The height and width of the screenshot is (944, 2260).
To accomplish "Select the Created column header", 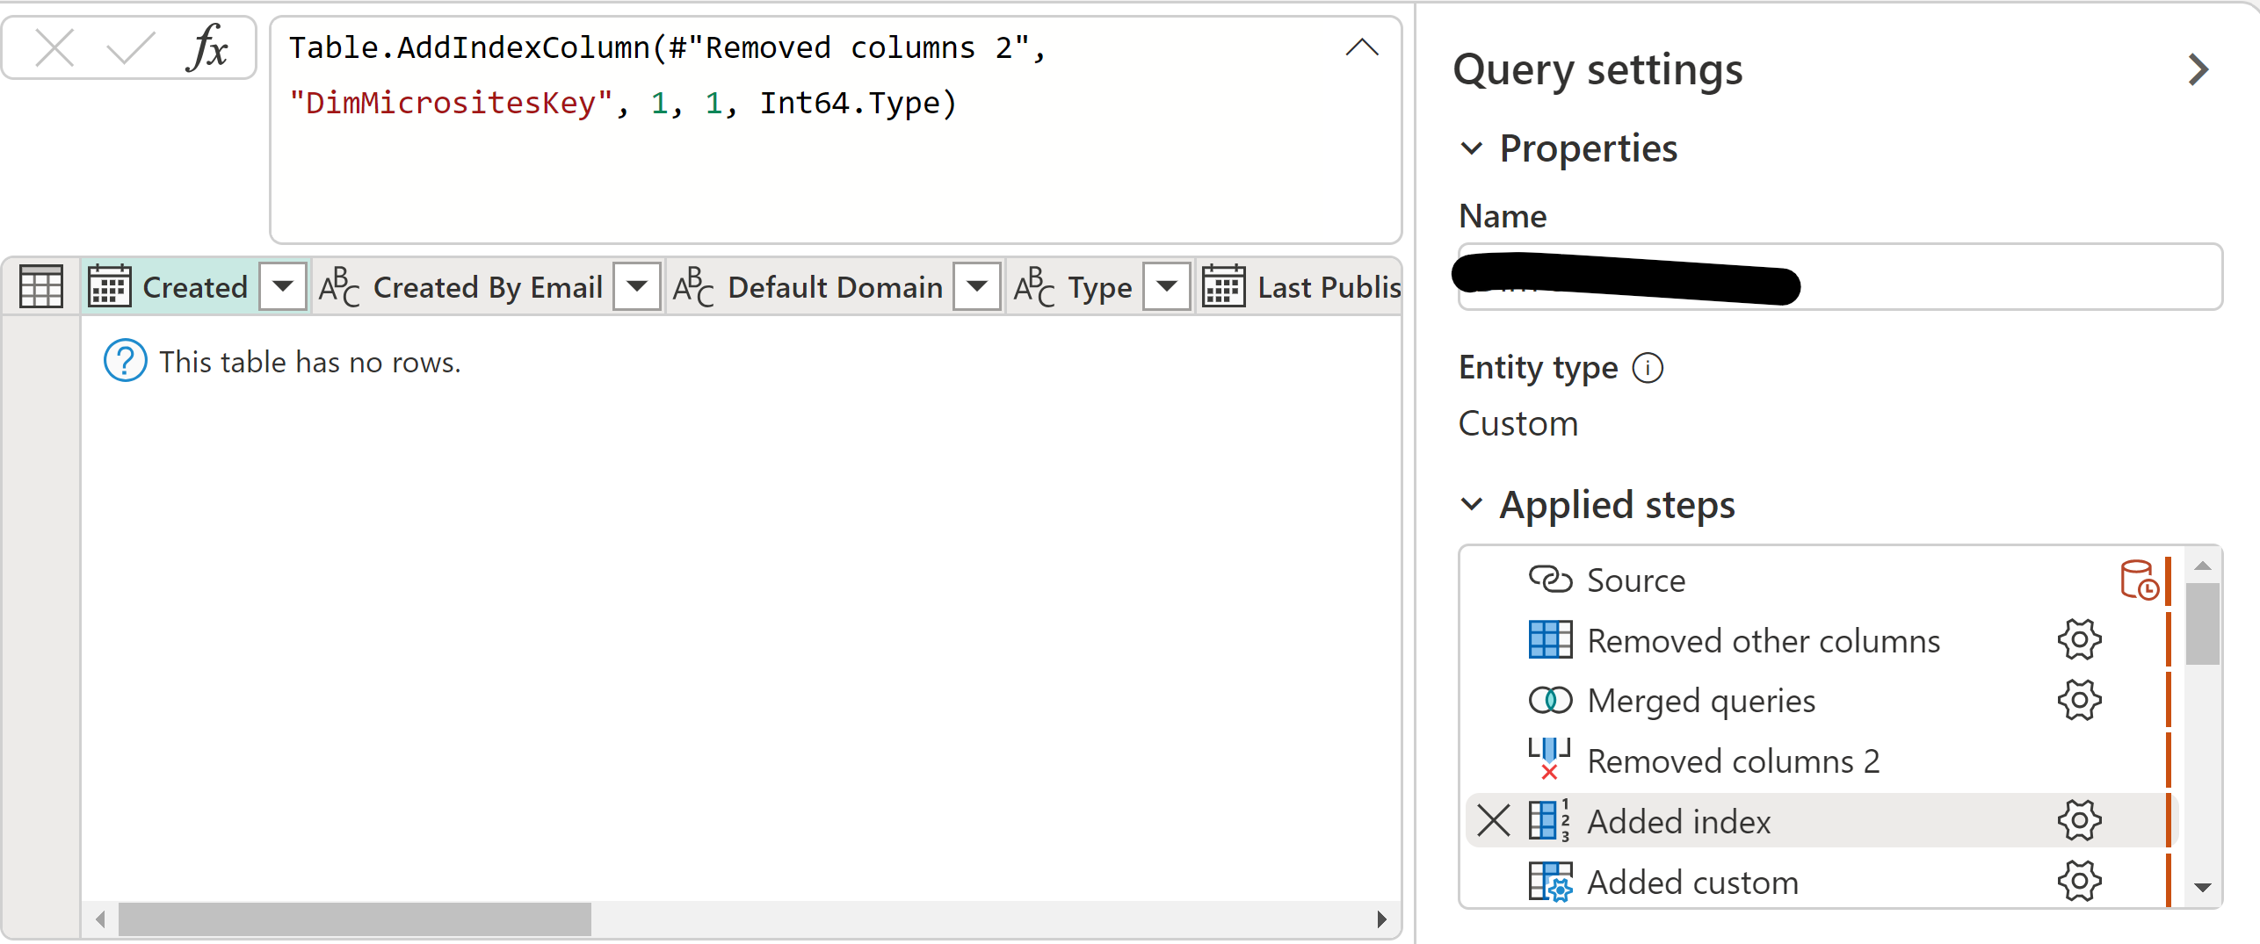I will [195, 287].
